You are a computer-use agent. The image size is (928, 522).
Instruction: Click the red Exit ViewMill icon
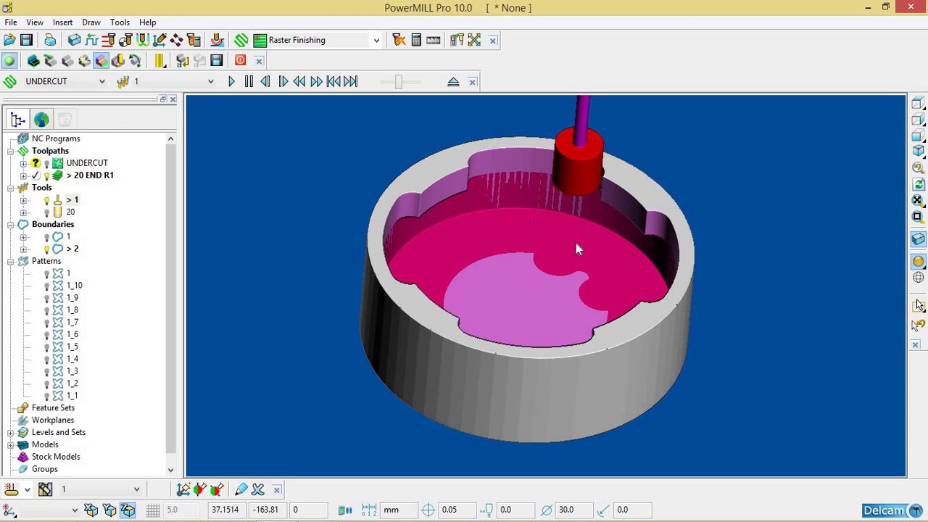pyautogui.click(x=241, y=60)
